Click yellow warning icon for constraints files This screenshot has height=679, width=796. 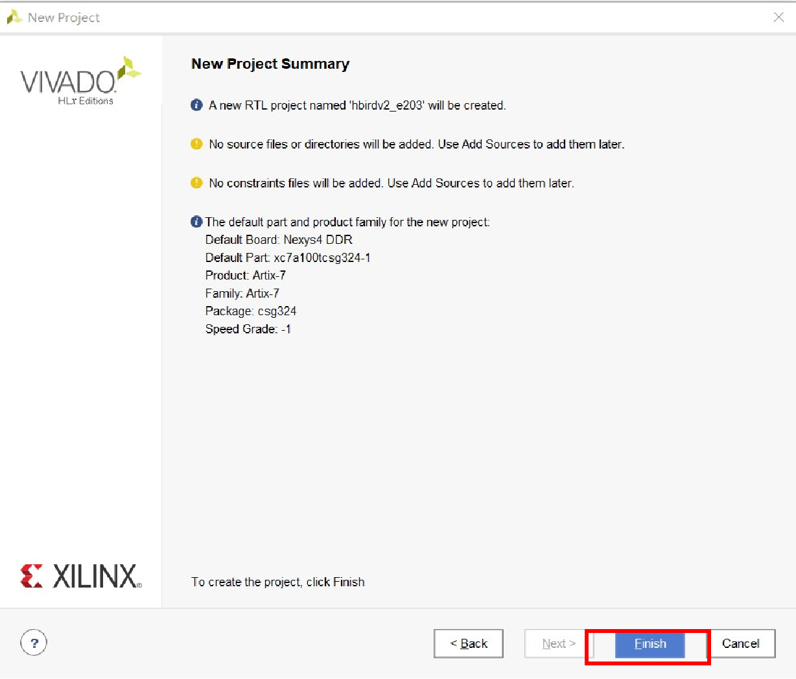tap(196, 183)
